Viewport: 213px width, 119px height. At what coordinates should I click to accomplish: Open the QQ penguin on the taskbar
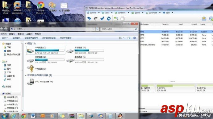(x=120, y=116)
